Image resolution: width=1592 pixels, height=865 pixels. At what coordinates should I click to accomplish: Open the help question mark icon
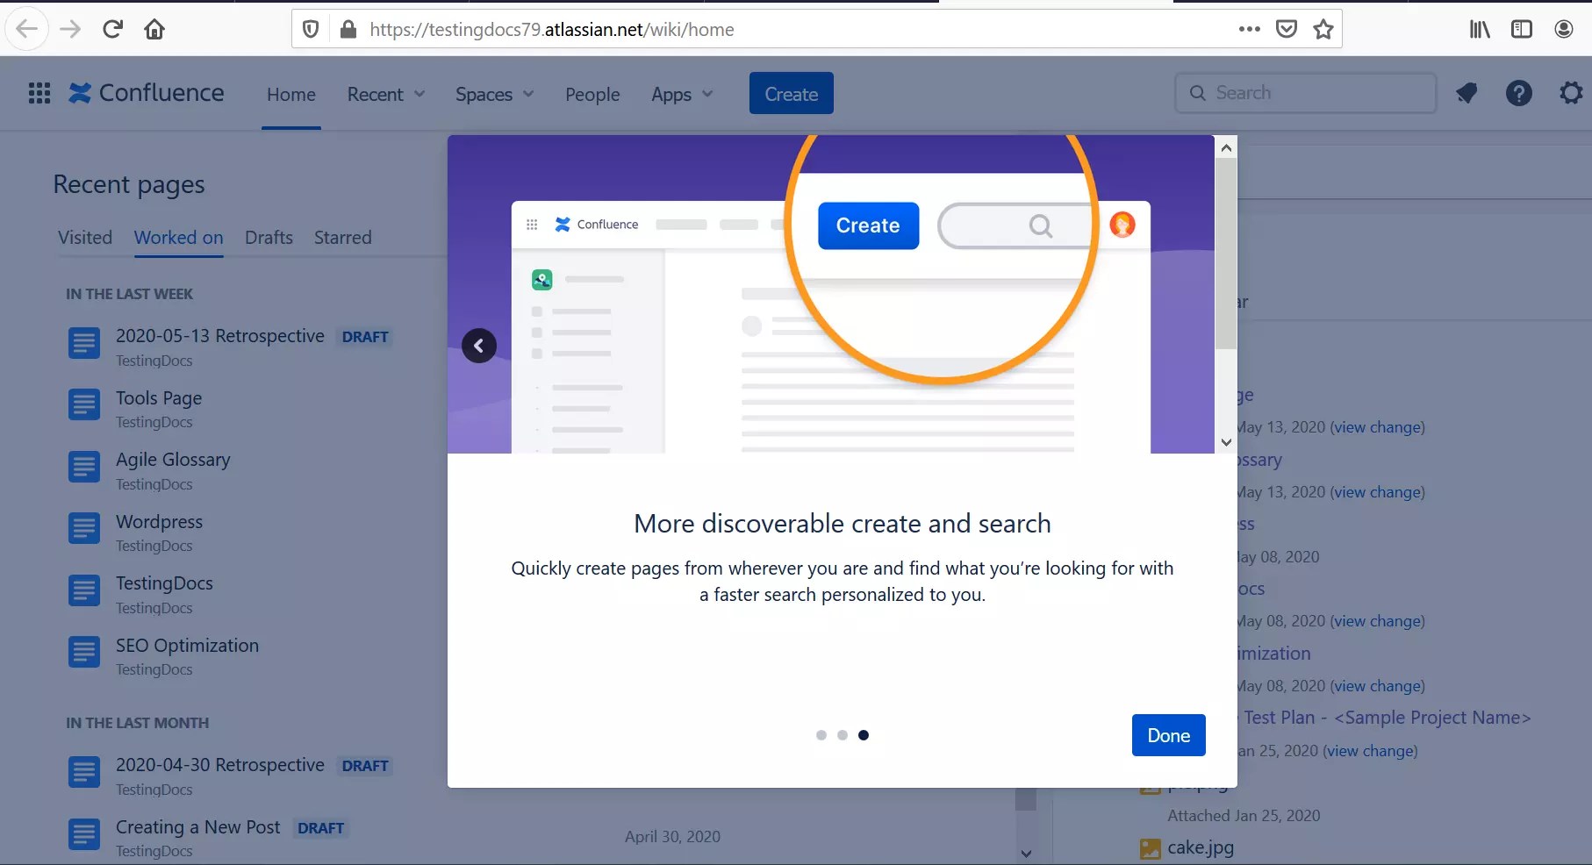tap(1519, 92)
